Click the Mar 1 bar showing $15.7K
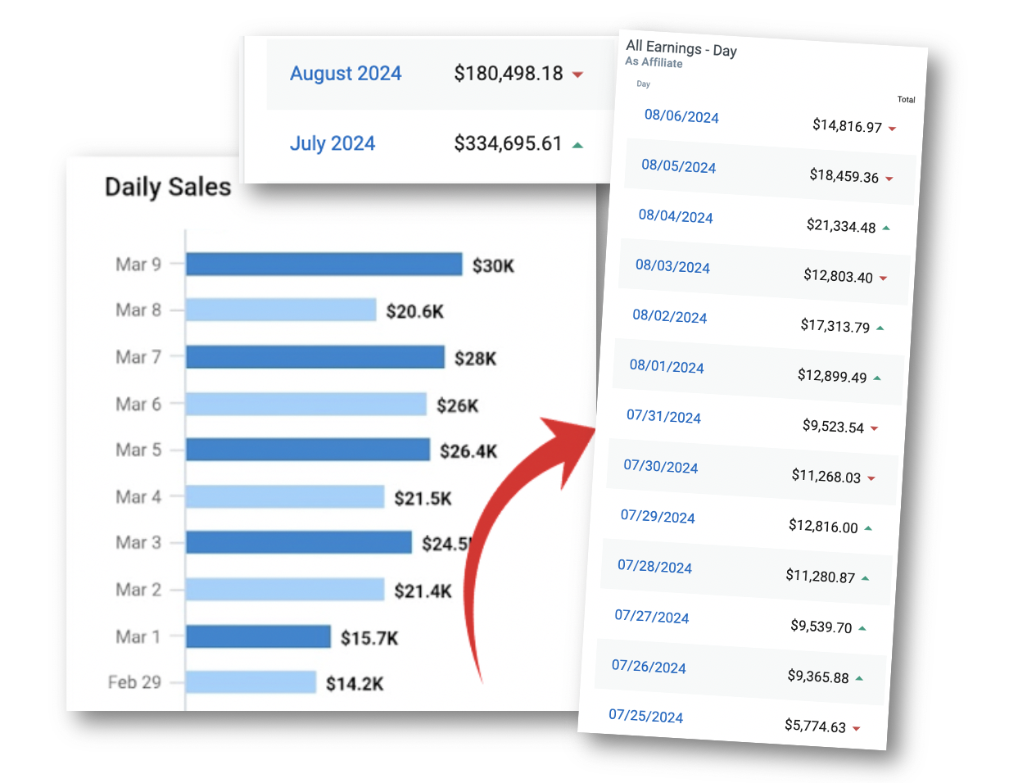The image size is (1009, 783). tap(258, 637)
